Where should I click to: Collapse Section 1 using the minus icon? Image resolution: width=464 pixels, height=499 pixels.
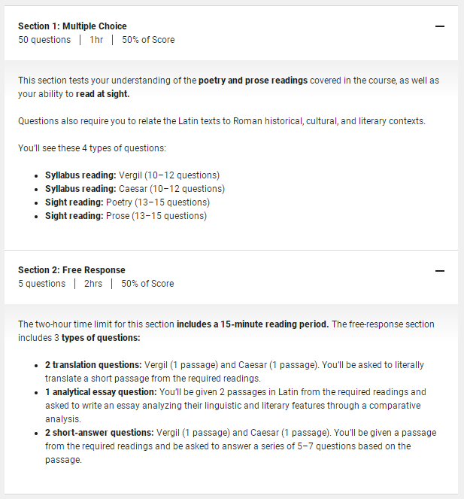(440, 26)
